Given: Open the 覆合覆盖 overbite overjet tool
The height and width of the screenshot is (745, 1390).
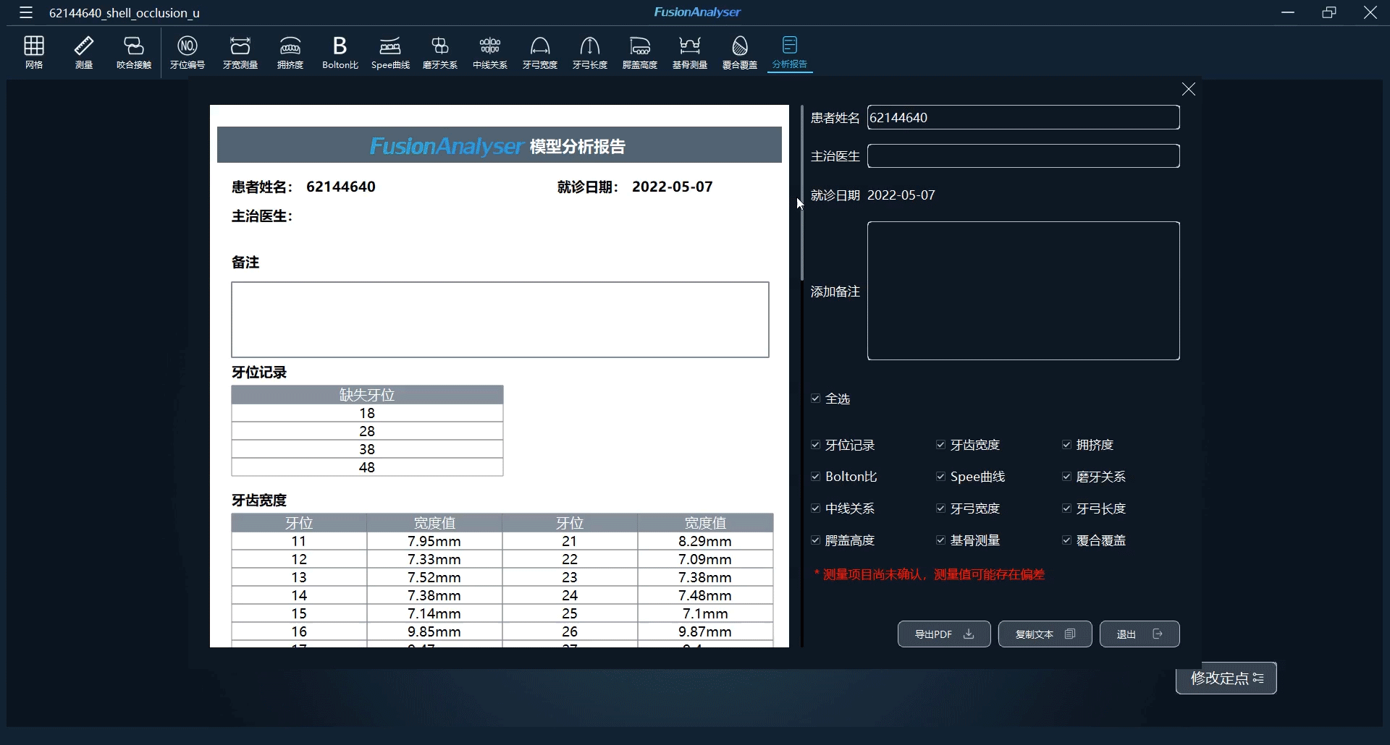Looking at the screenshot, I should click(740, 52).
